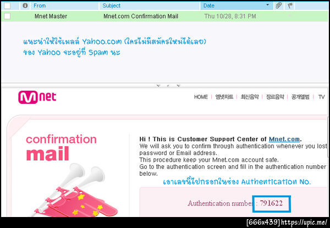The height and width of the screenshot is (228, 330).
Task: Open the 장르음악 navigation link
Action: coord(275,97)
